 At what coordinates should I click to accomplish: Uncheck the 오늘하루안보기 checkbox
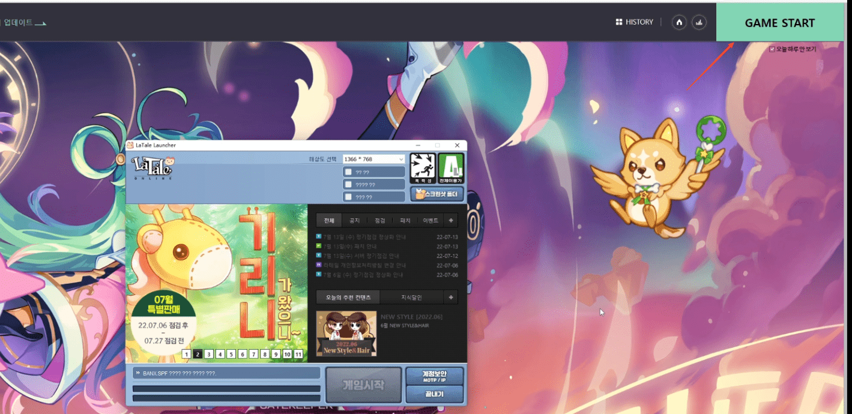[772, 49]
